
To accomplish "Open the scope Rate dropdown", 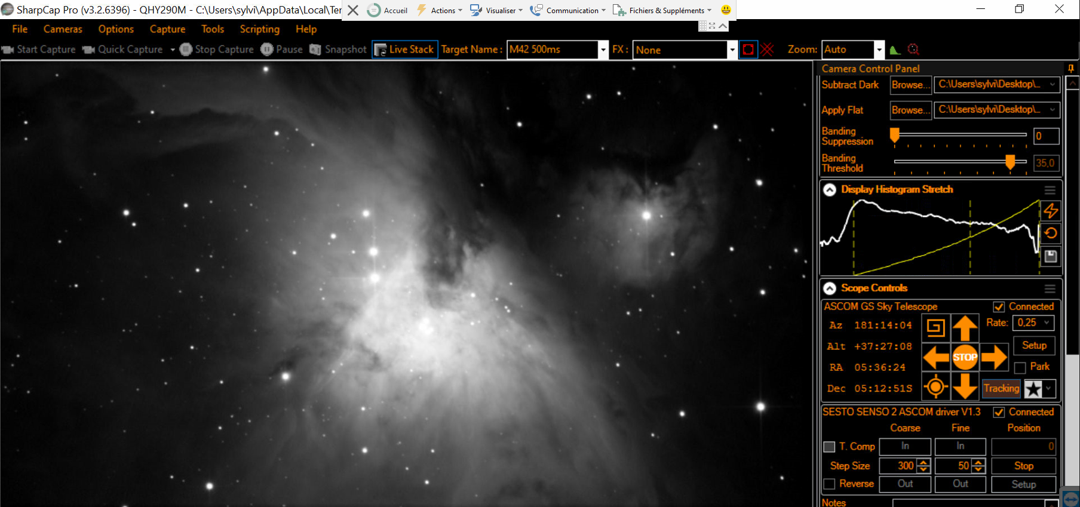I will pyautogui.click(x=1047, y=322).
